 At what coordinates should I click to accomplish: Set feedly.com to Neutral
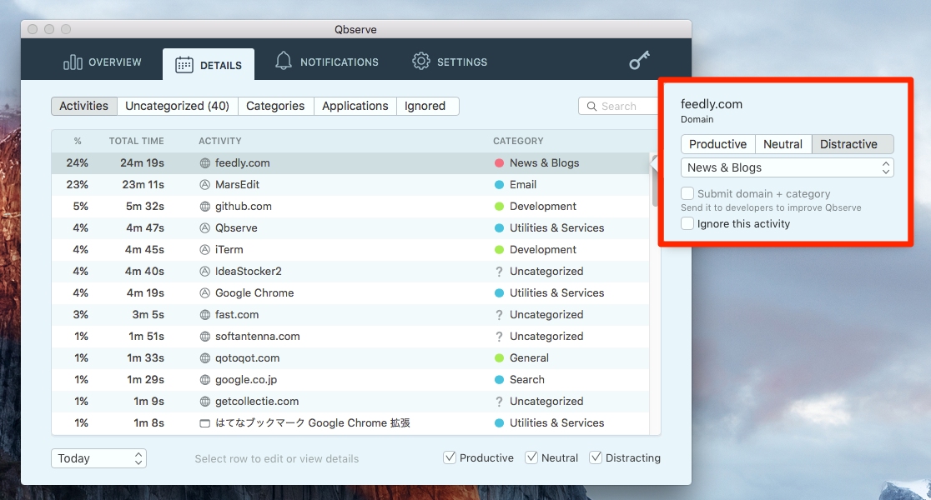click(x=783, y=144)
